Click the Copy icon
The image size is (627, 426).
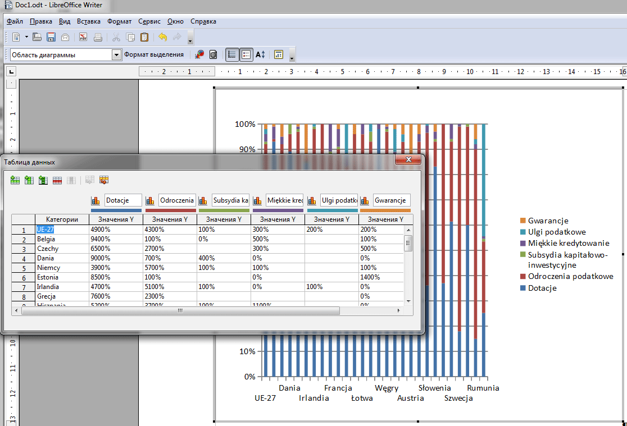pos(130,37)
